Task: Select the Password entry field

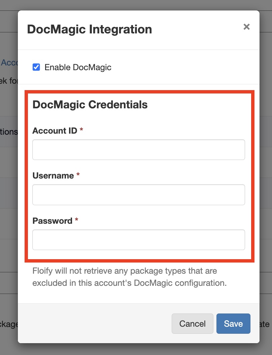Action: pyautogui.click(x=138, y=240)
